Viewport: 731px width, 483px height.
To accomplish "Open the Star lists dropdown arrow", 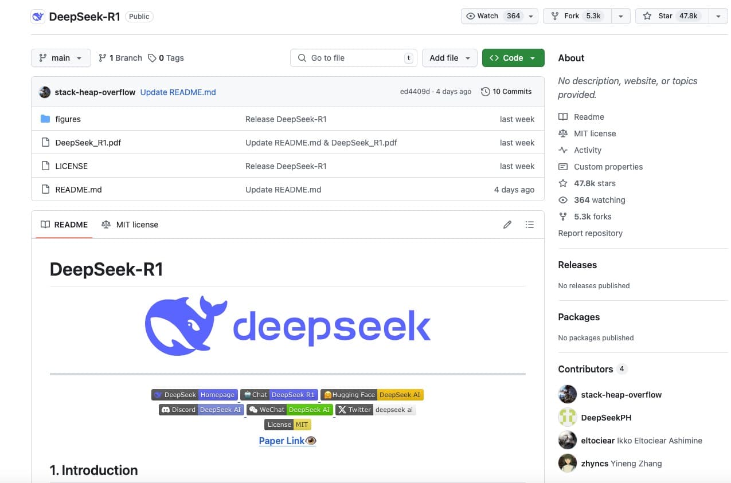I will [718, 16].
